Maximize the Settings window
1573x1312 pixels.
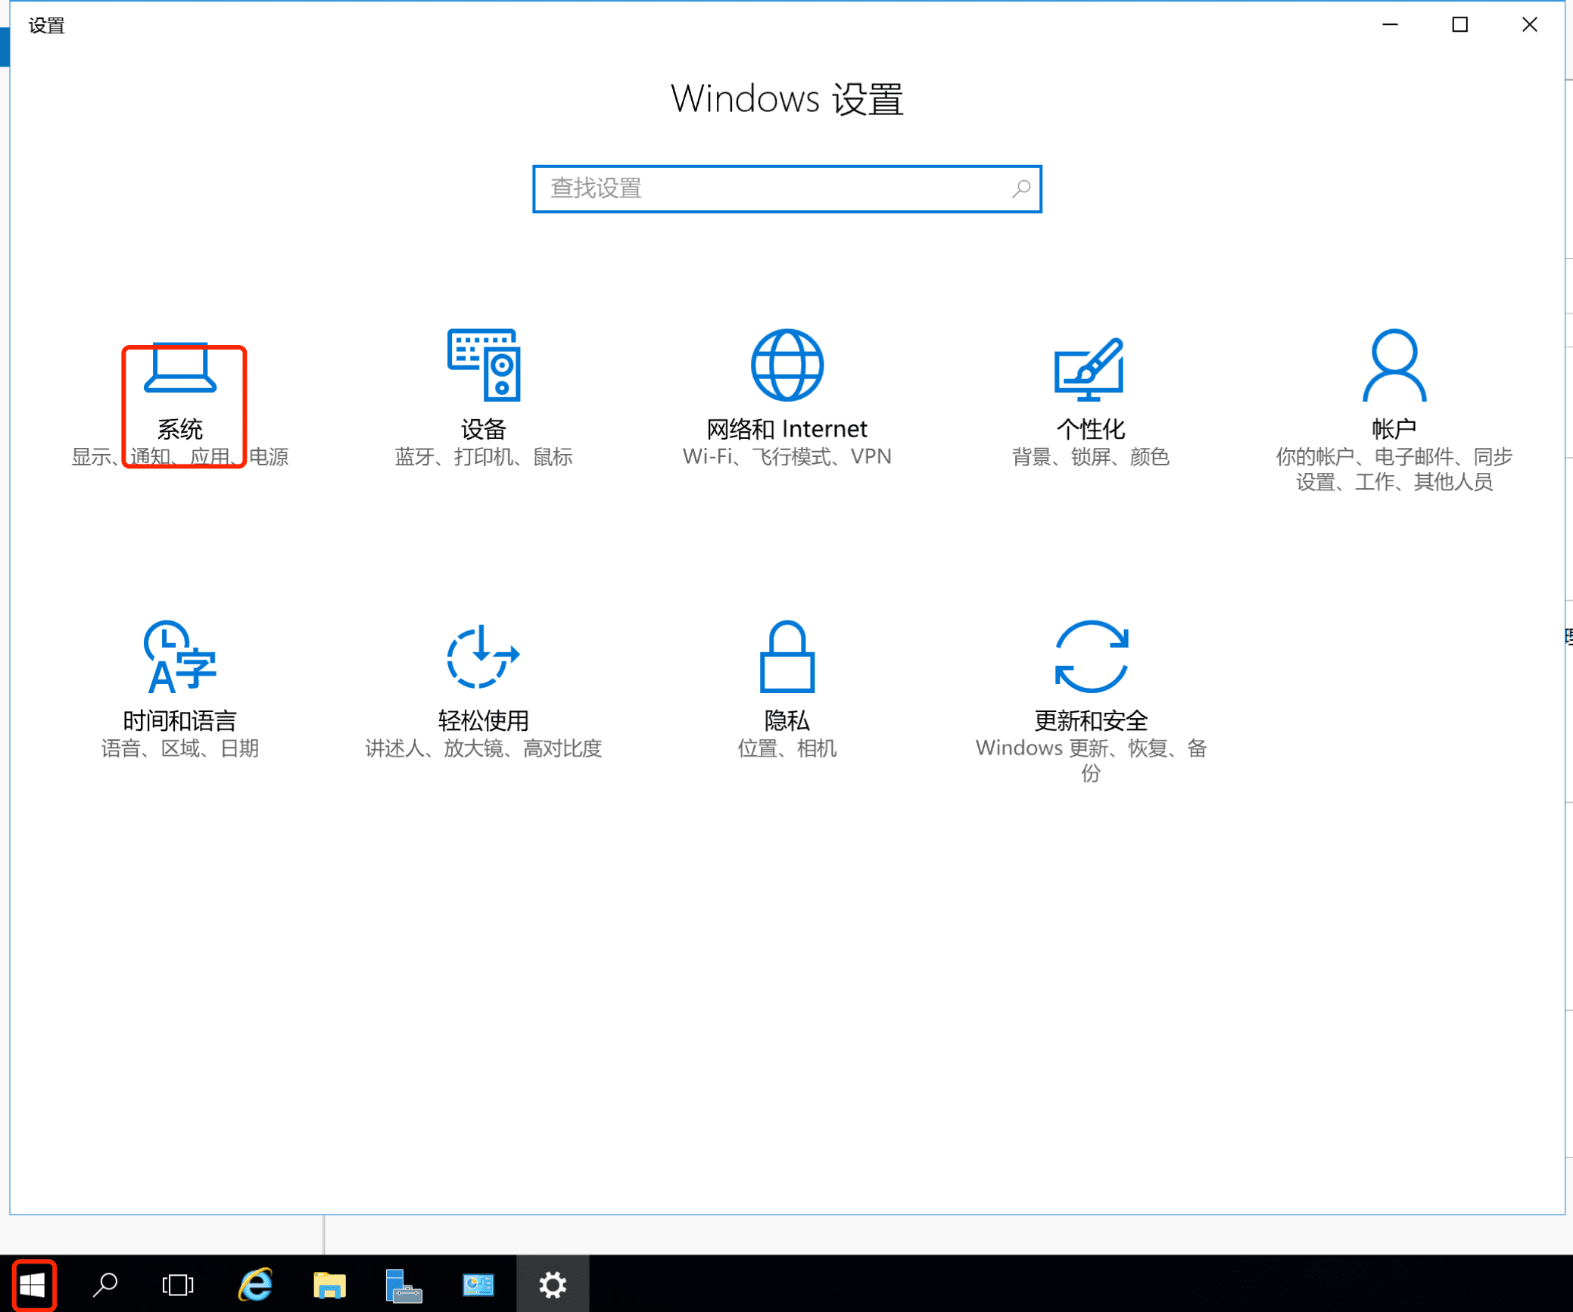click(x=1459, y=25)
